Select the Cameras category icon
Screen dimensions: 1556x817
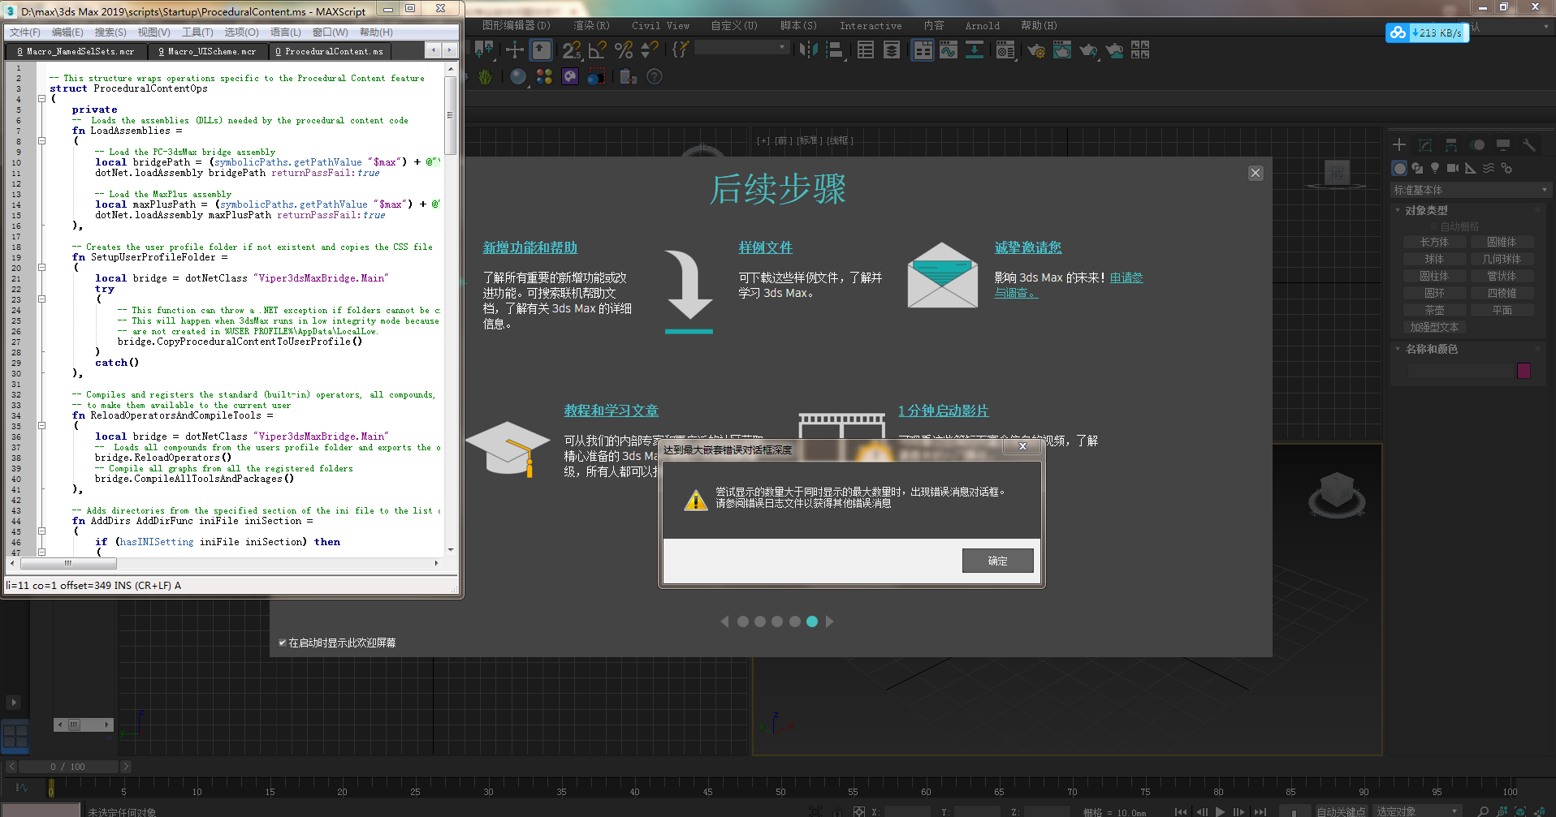click(x=1453, y=168)
